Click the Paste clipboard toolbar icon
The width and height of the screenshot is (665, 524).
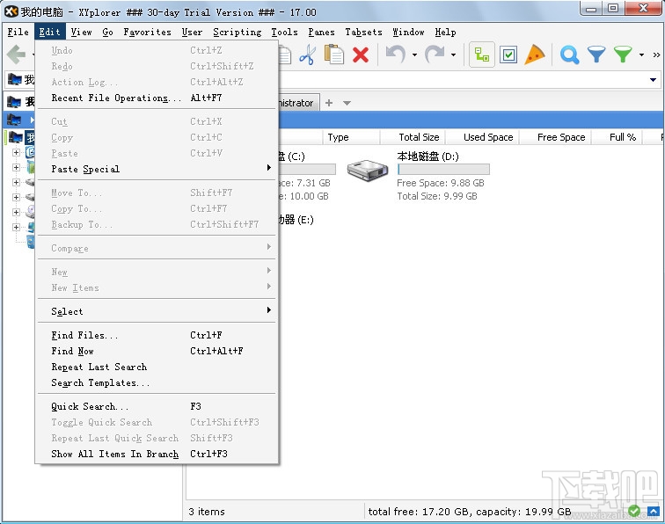pos(333,55)
